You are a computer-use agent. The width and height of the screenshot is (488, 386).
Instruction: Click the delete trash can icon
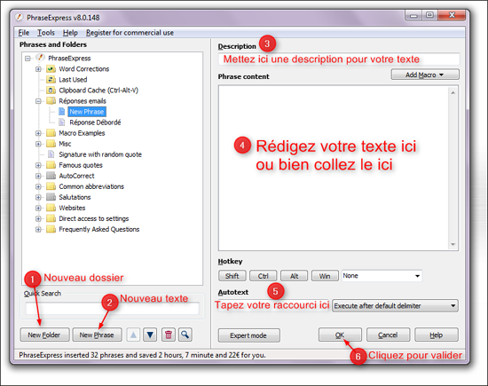tap(169, 335)
